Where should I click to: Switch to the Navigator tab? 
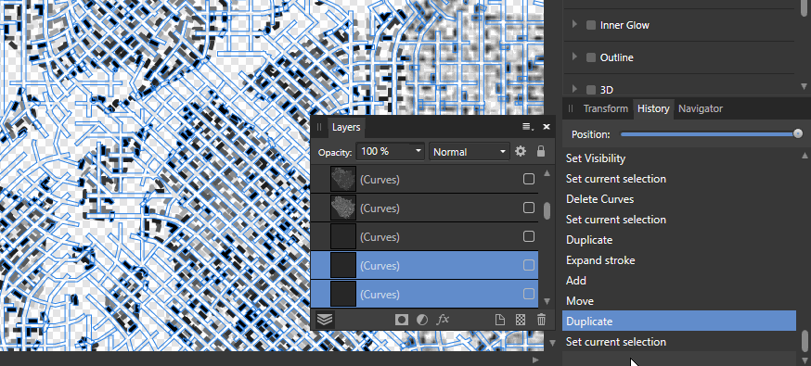click(x=701, y=108)
